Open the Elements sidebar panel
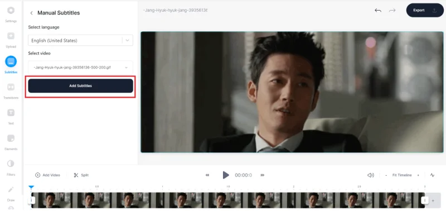Screen dimensions: 446x211 coord(11,142)
